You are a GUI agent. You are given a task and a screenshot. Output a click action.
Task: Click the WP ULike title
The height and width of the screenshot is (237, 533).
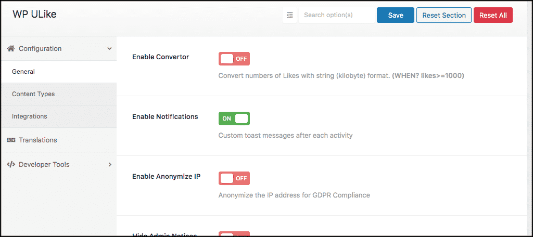pos(34,14)
